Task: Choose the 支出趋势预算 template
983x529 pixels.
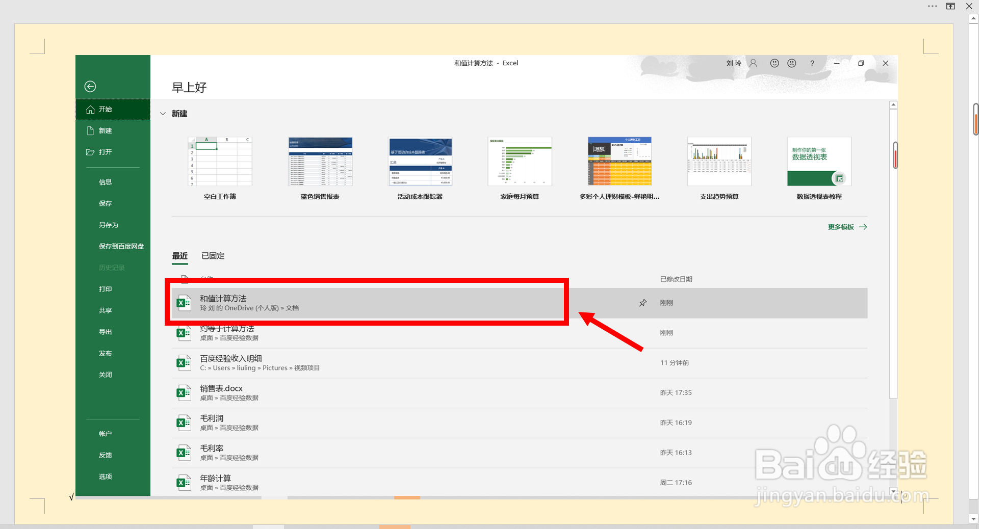Action: [719, 168]
